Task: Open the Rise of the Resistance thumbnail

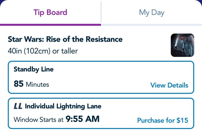Action: (182, 45)
